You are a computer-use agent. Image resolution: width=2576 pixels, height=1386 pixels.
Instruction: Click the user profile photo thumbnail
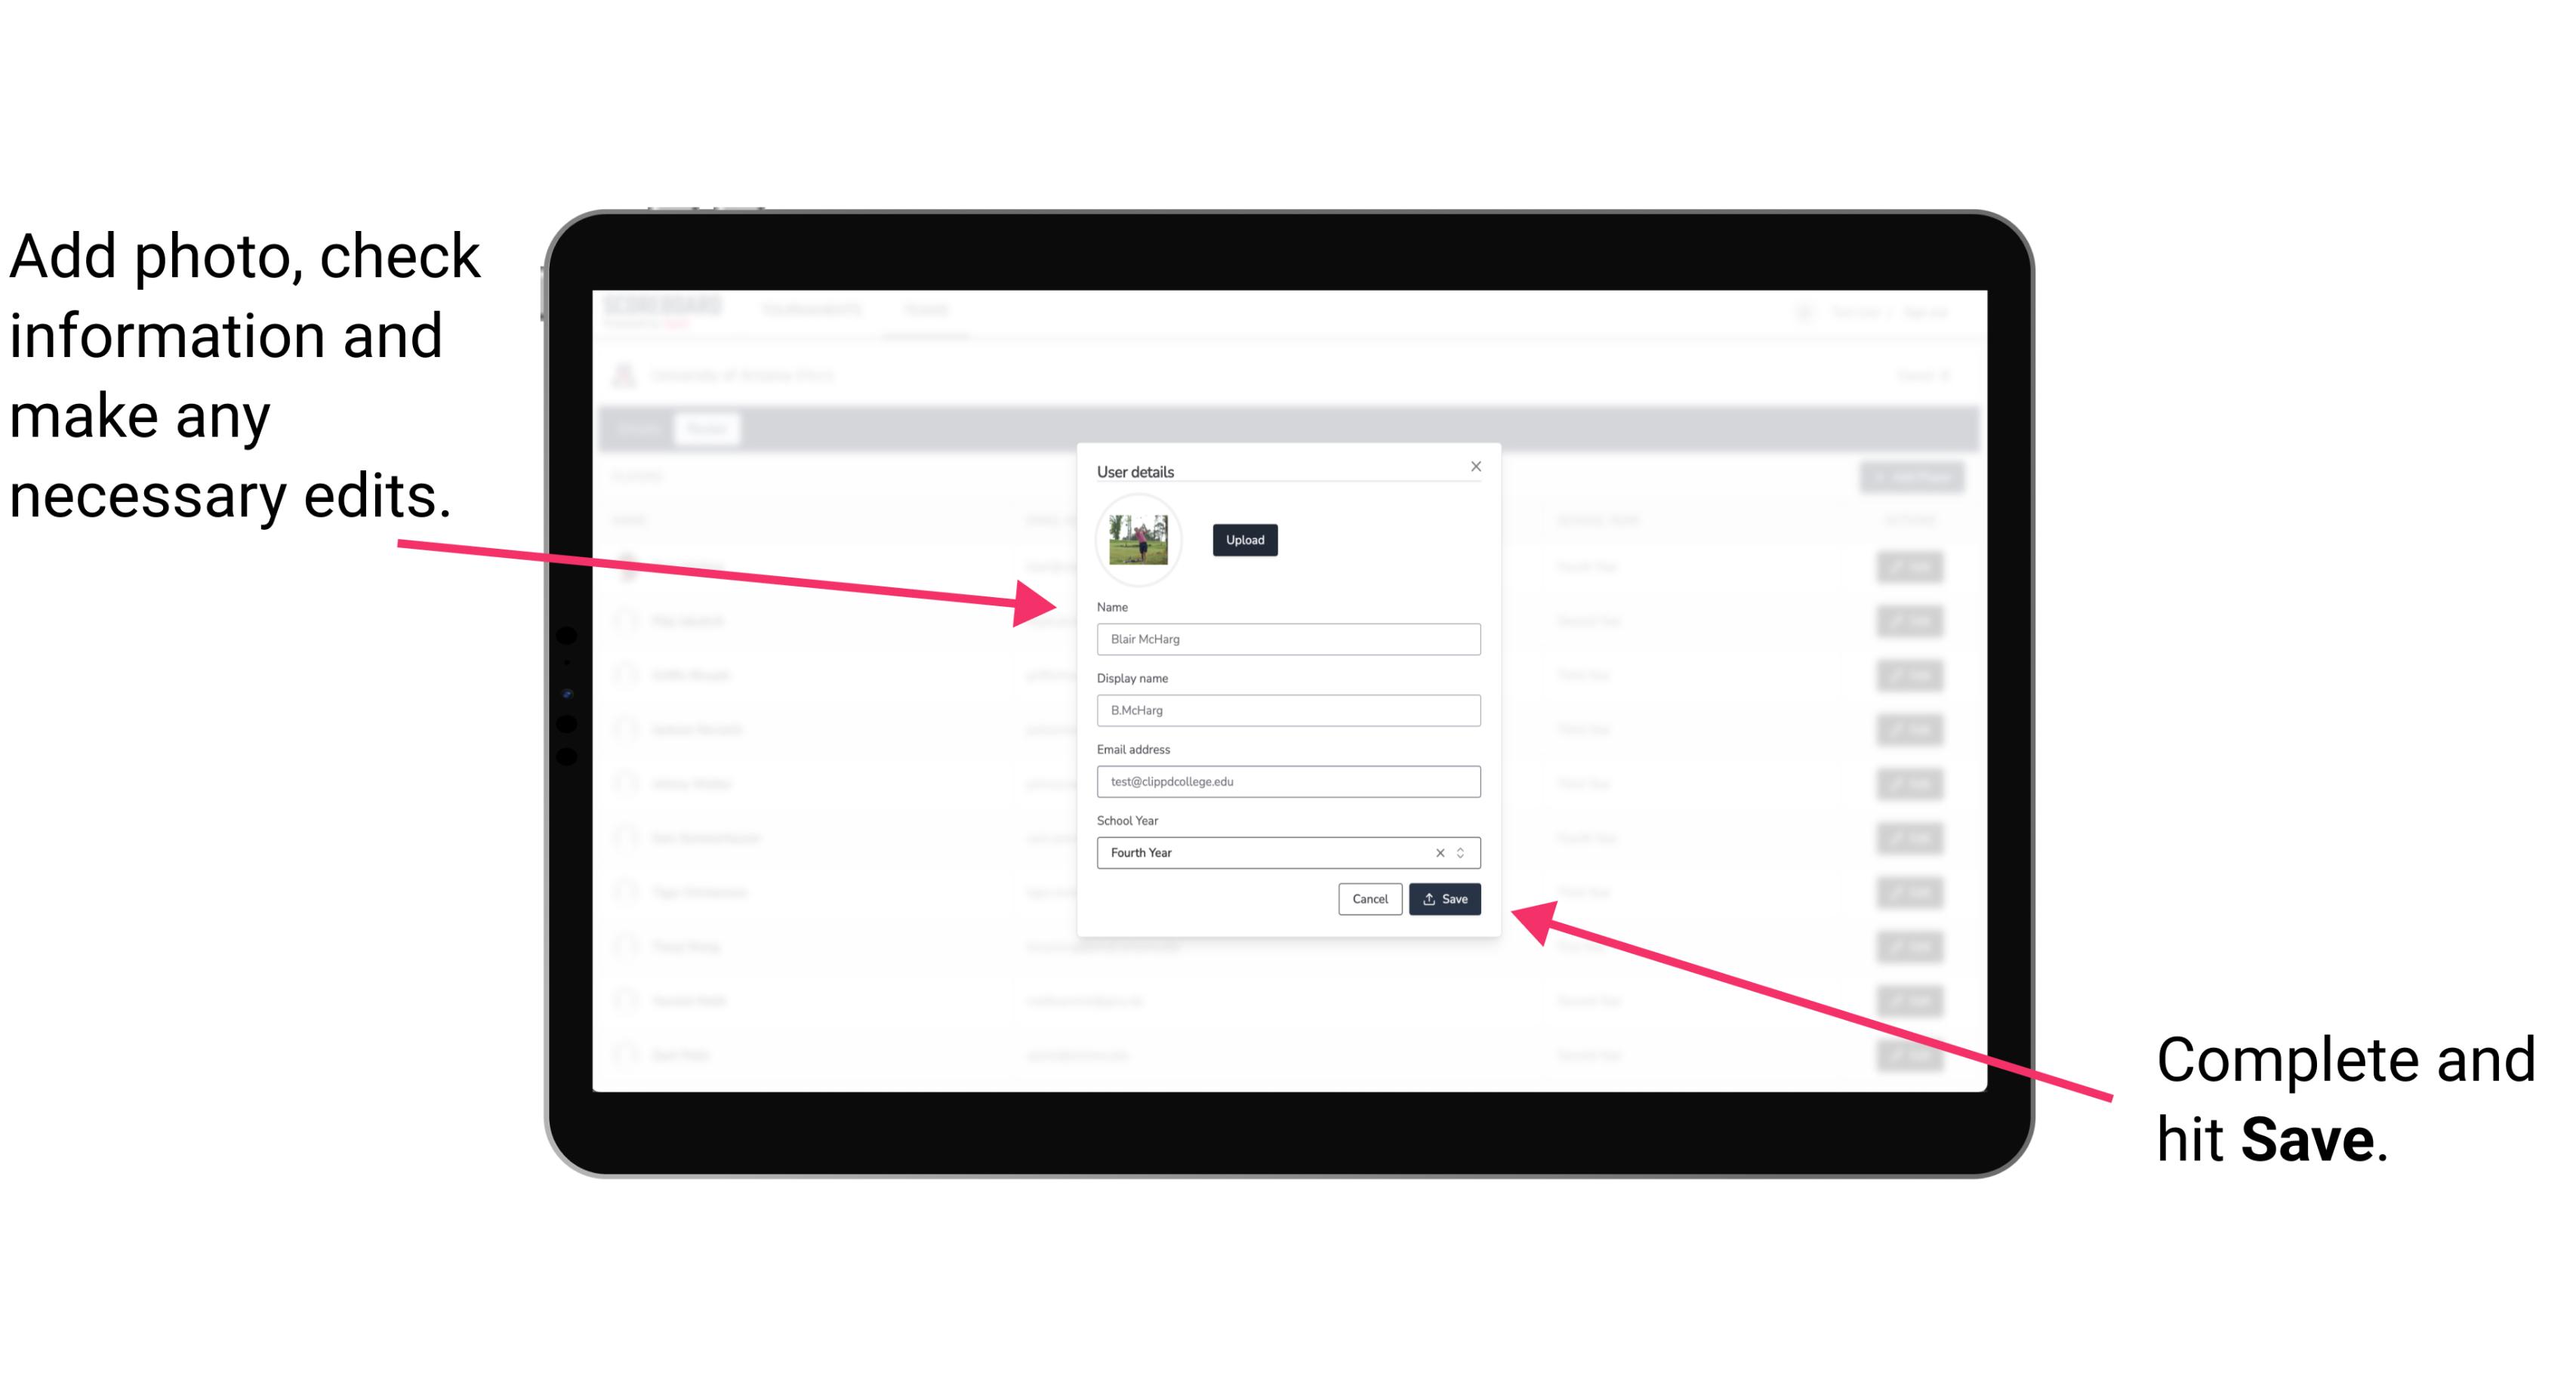(x=1139, y=541)
